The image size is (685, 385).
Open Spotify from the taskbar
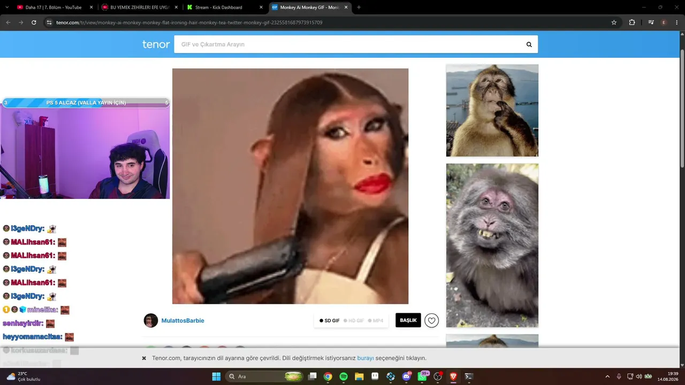coord(344,376)
